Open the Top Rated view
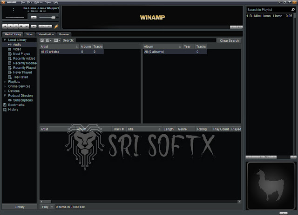This screenshot has height=215, width=298. coord(20,77)
